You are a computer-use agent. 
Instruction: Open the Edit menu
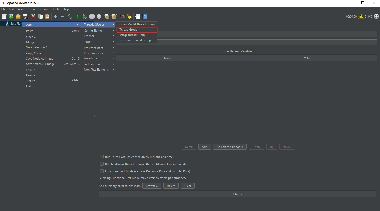(x=11, y=9)
